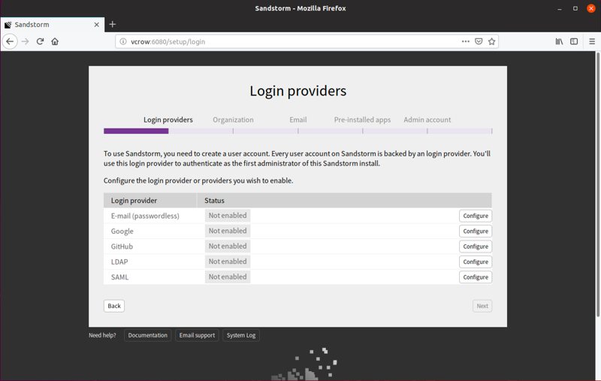The image size is (601, 381).
Task: Open the Library icon
Action: tap(559, 41)
